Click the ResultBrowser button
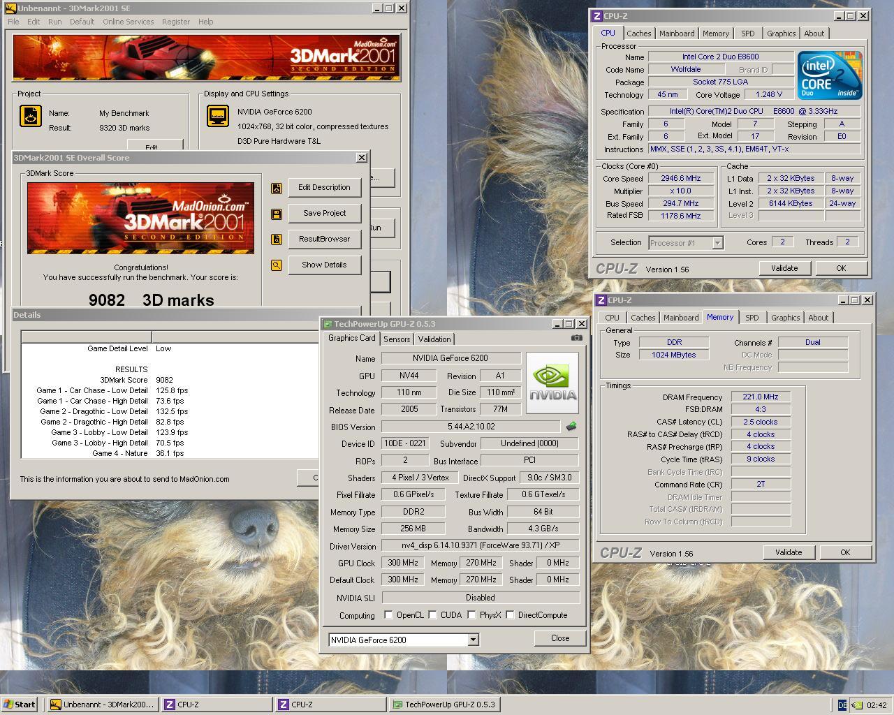The width and height of the screenshot is (894, 715). pos(324,239)
